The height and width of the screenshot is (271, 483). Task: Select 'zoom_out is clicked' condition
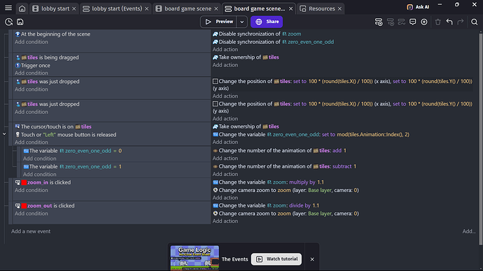(45, 205)
